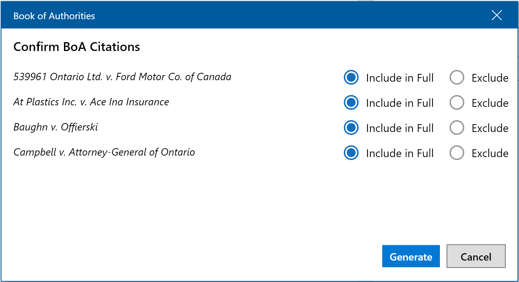Screen dimensions: 519x282
Task: Click the Exclude label text in Baughn row
Action: pyautogui.click(x=490, y=128)
